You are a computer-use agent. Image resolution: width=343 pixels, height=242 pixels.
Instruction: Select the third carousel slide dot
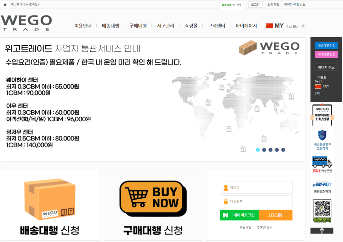coord(271,150)
